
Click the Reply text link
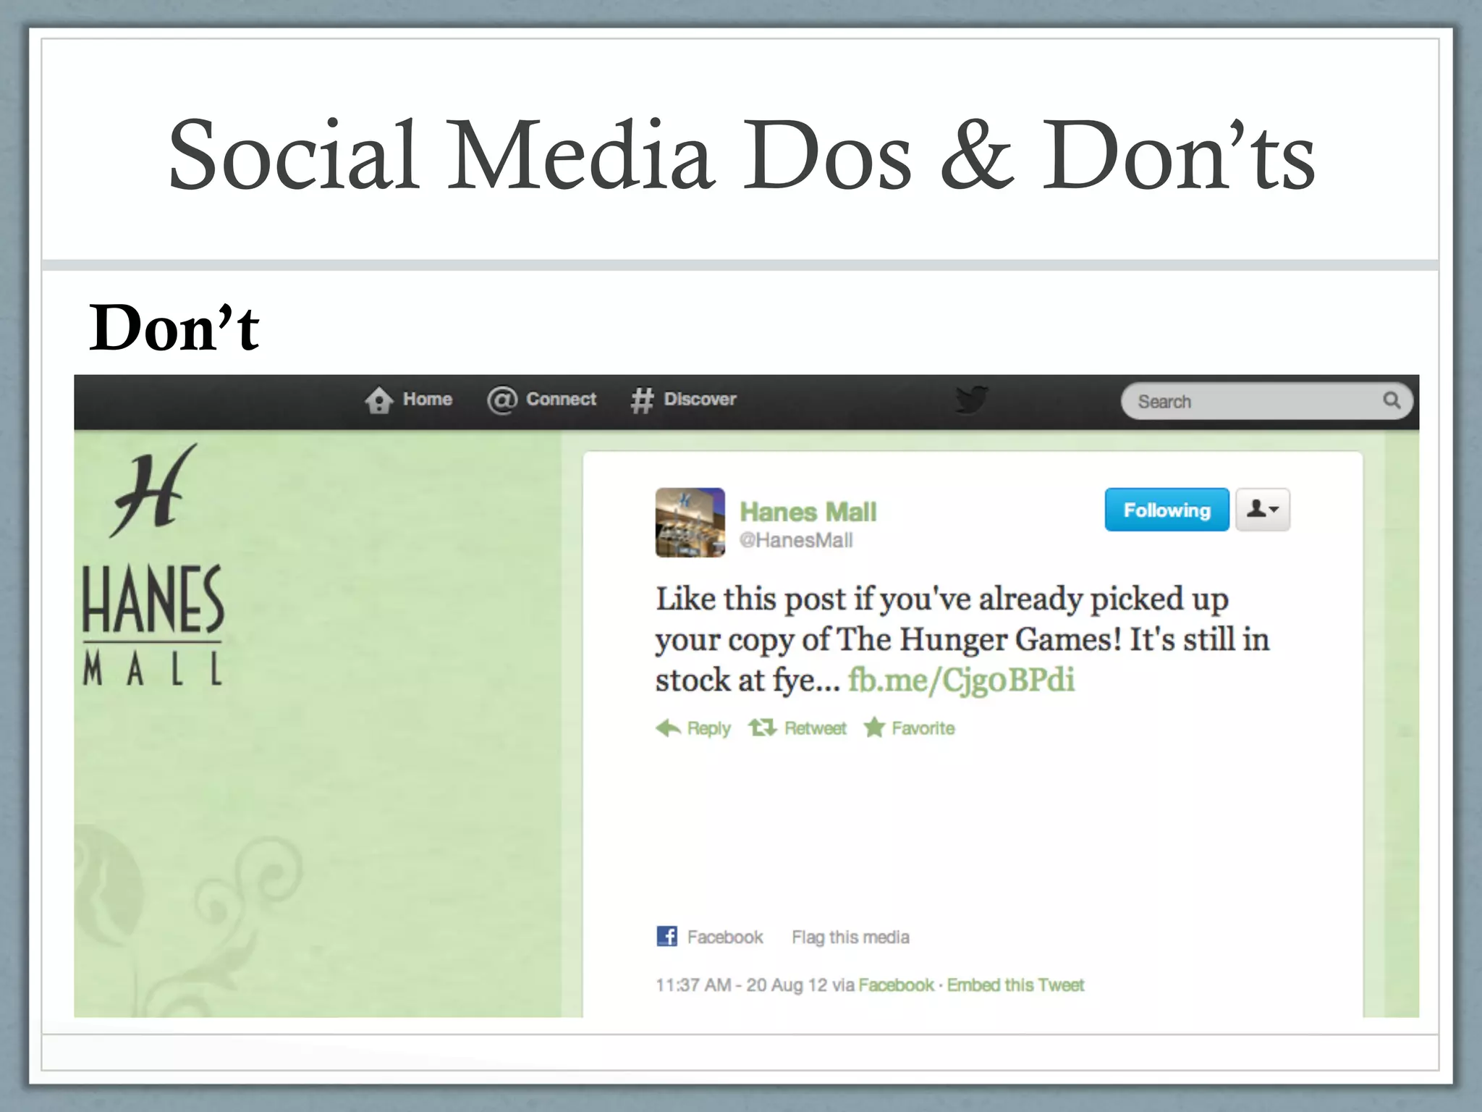tap(708, 728)
